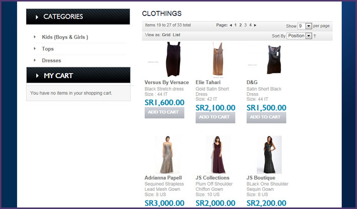Image resolution: width=357 pixels, height=209 pixels.
Task: Open JS Boutique product title
Action: (261, 178)
